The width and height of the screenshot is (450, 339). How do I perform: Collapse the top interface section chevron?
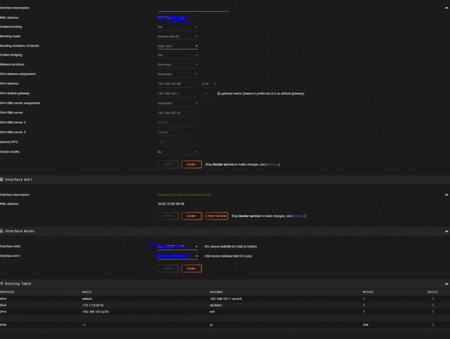click(x=446, y=8)
